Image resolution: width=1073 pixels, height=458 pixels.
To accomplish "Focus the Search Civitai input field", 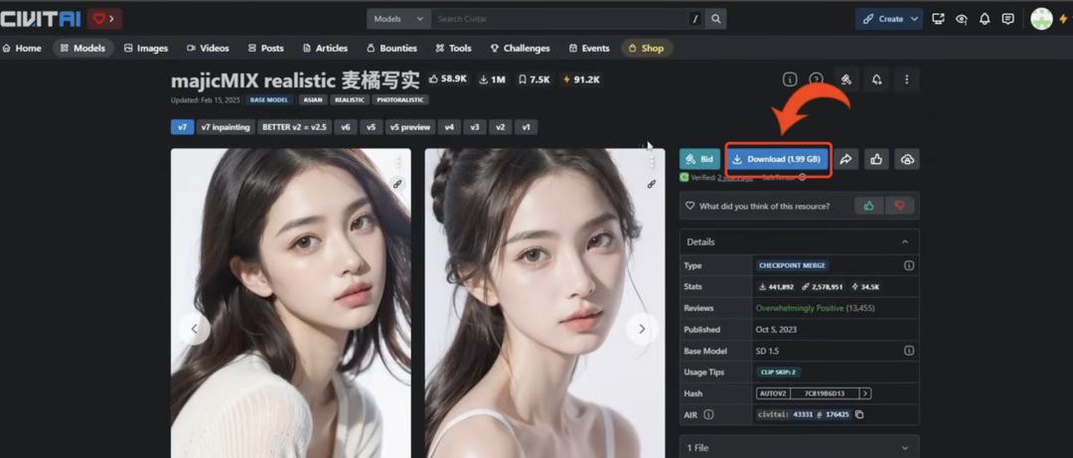I will (x=557, y=19).
